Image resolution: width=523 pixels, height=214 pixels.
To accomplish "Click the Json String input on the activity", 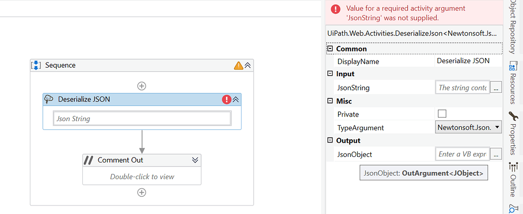I will click(142, 119).
